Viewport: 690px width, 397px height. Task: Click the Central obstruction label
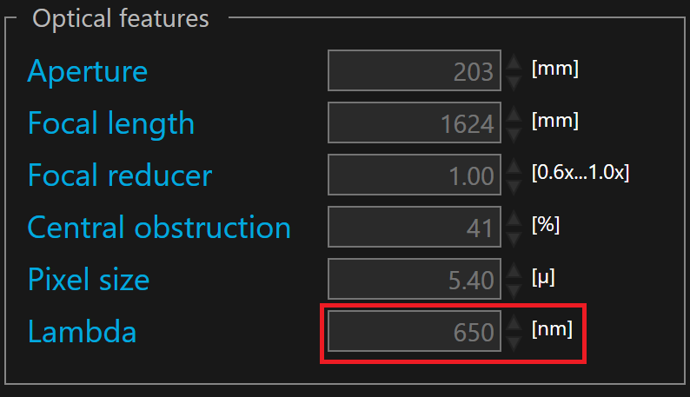[159, 228]
